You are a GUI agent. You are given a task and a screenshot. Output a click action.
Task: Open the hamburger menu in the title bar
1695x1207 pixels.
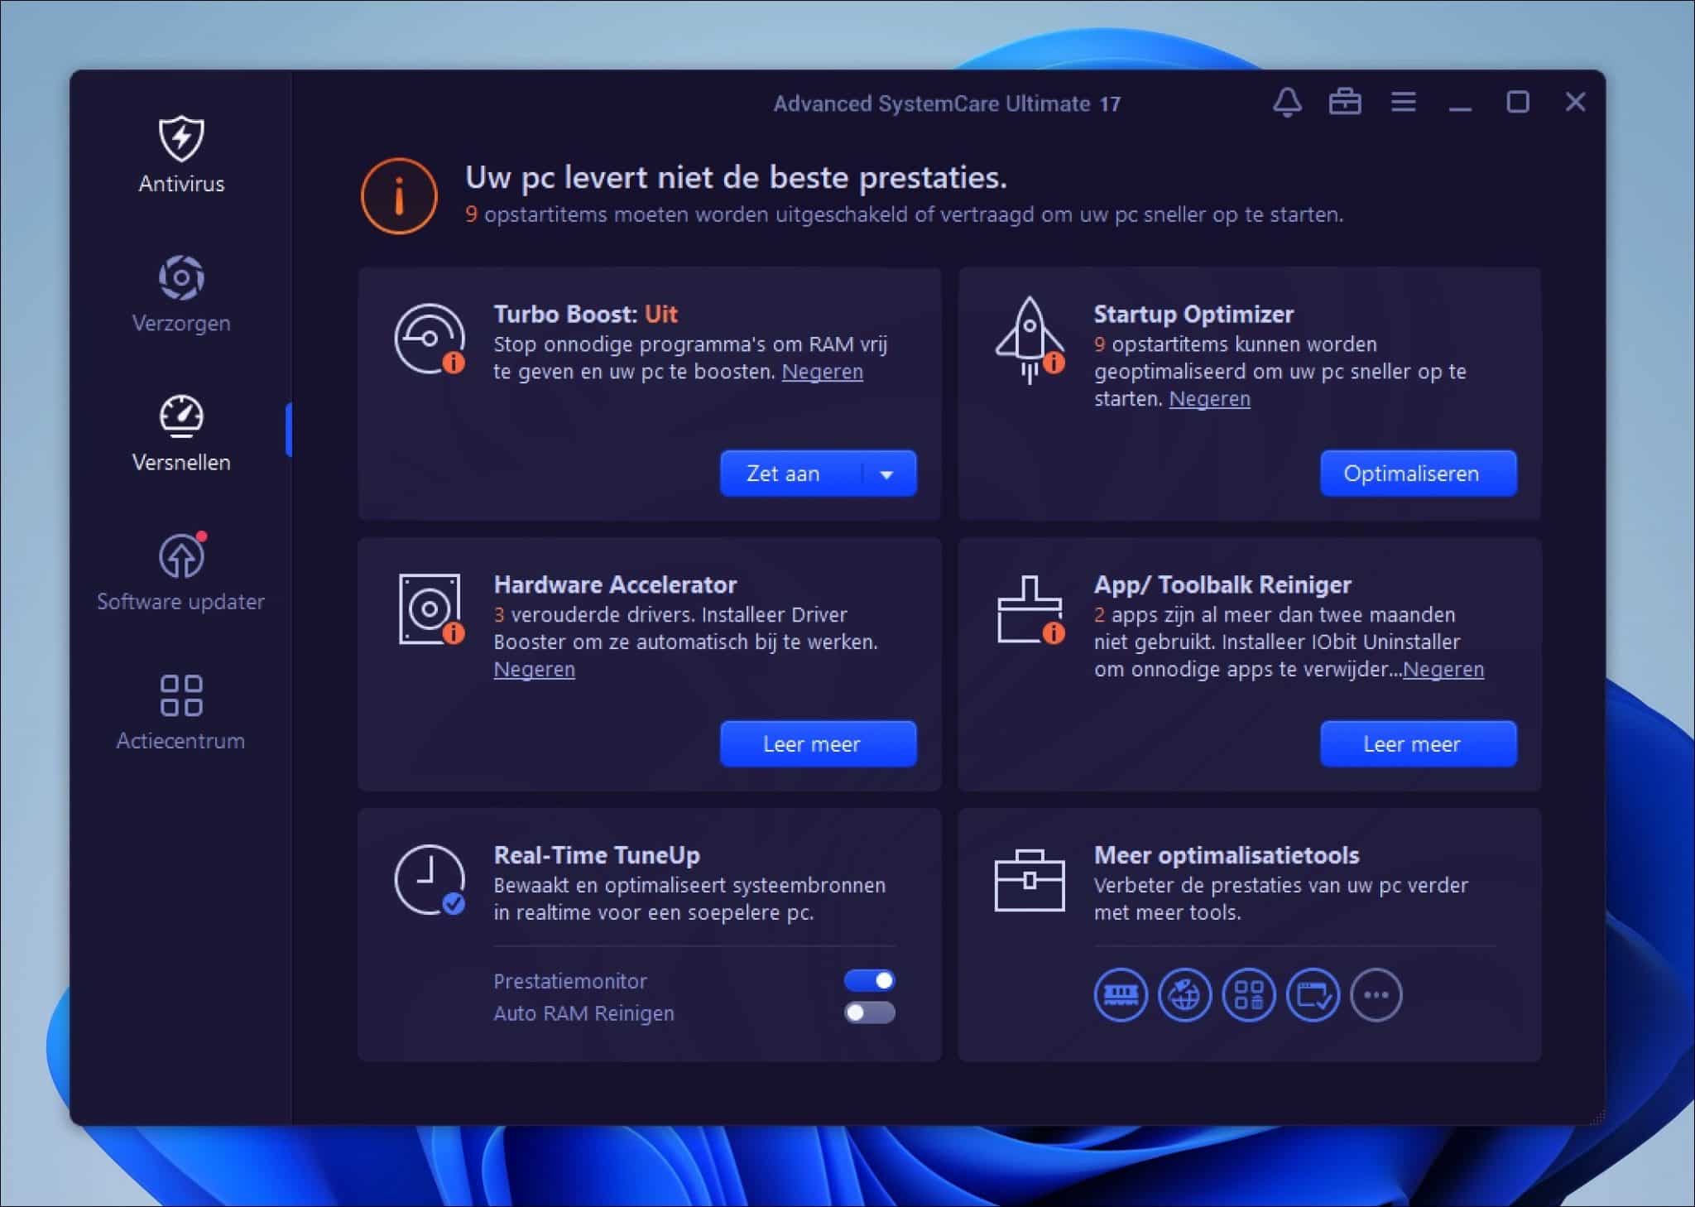pos(1404,103)
